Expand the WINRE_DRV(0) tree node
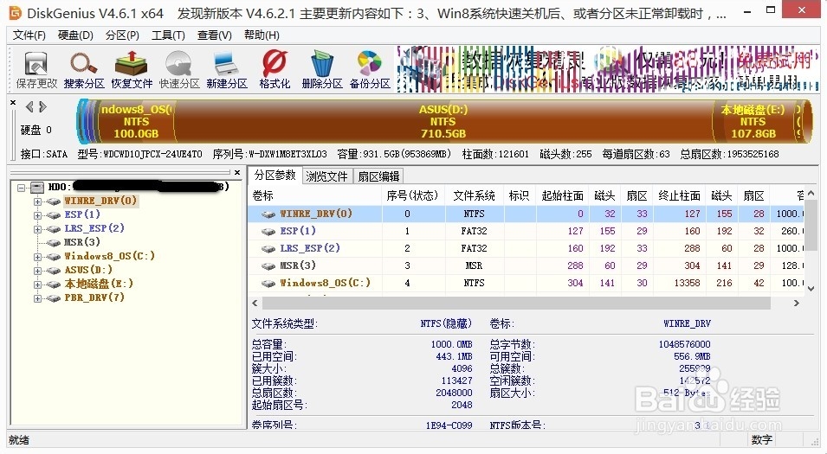827x454 pixels. pyautogui.click(x=37, y=201)
